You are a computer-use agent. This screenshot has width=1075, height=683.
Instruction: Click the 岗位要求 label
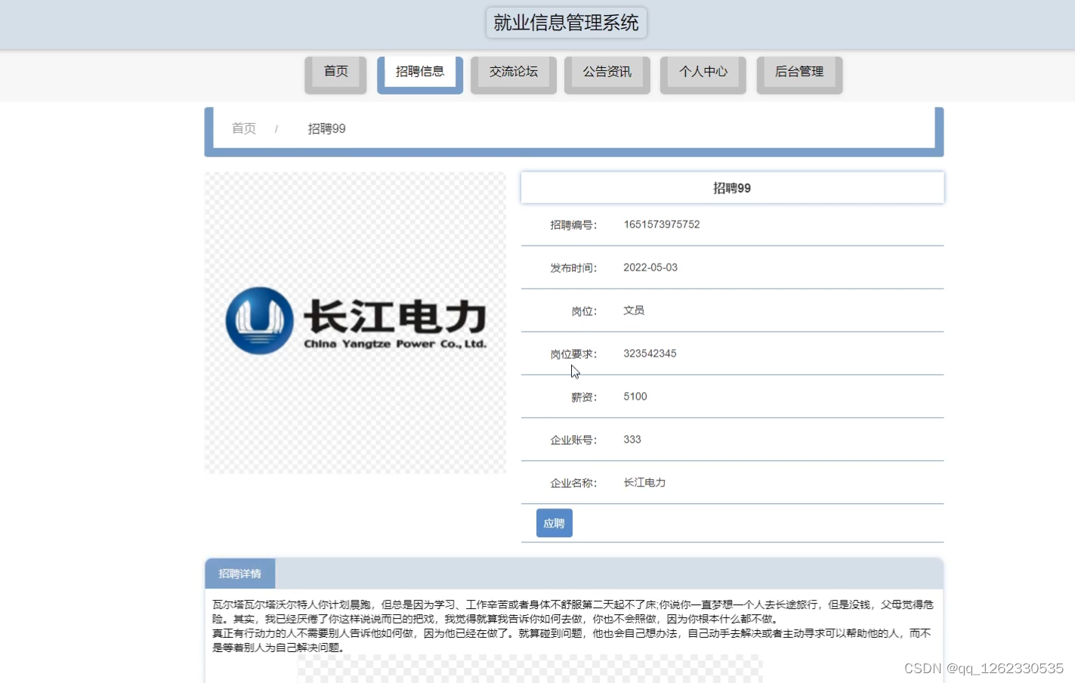tap(573, 354)
